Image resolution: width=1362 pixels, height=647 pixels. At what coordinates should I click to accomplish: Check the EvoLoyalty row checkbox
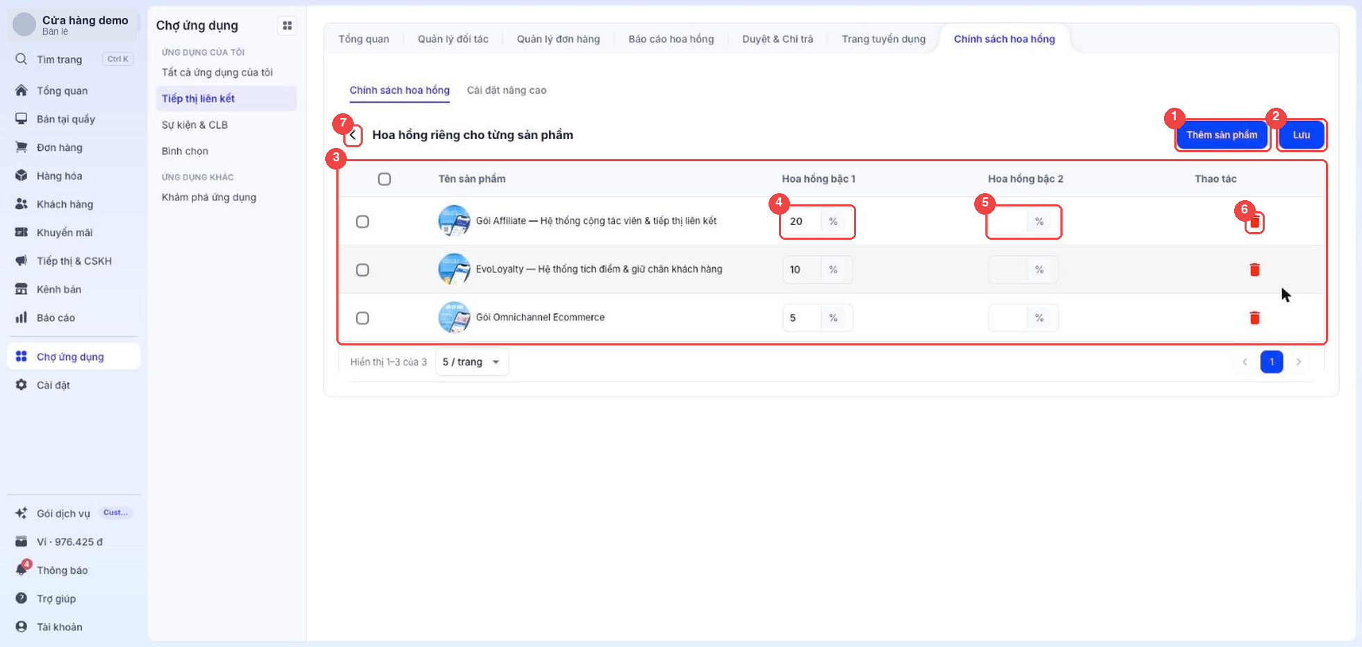362,270
